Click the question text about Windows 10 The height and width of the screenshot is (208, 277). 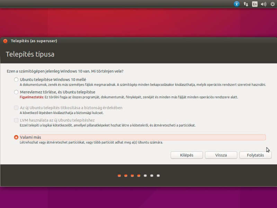coord(65,71)
